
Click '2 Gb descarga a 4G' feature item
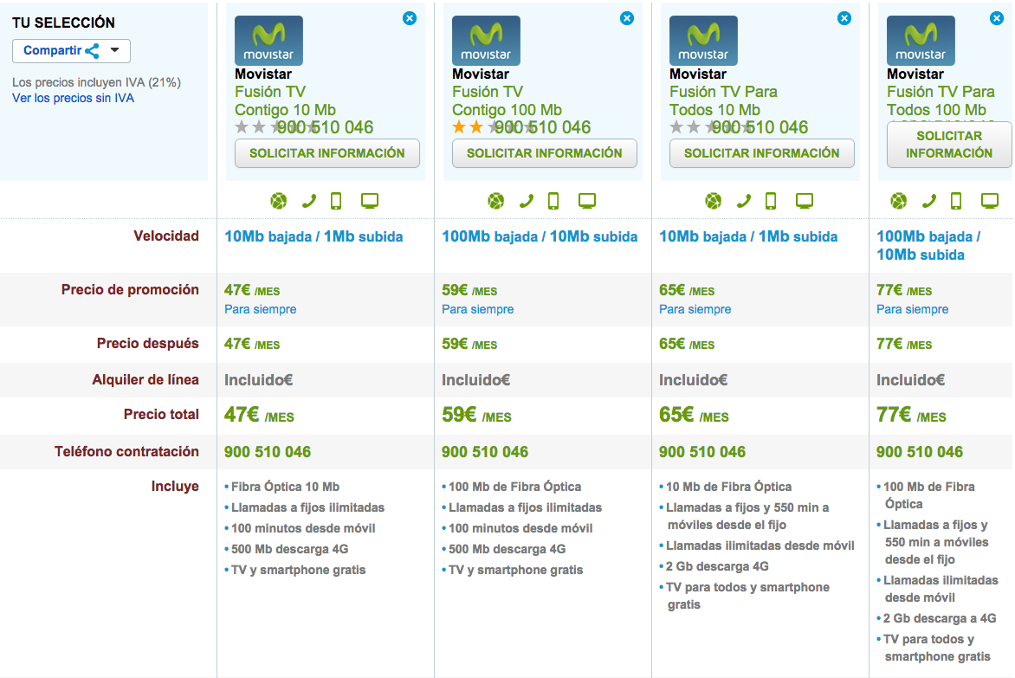tap(940, 618)
